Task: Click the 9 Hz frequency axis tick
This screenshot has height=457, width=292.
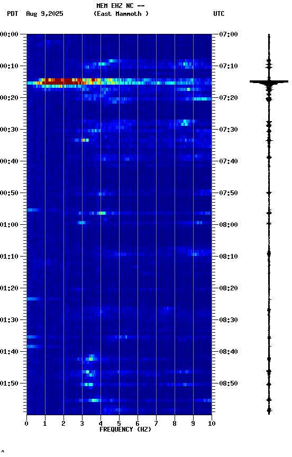Action: pyautogui.click(x=193, y=424)
